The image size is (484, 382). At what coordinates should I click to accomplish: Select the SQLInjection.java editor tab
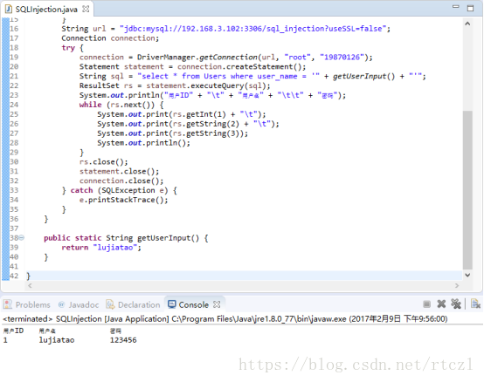click(46, 10)
